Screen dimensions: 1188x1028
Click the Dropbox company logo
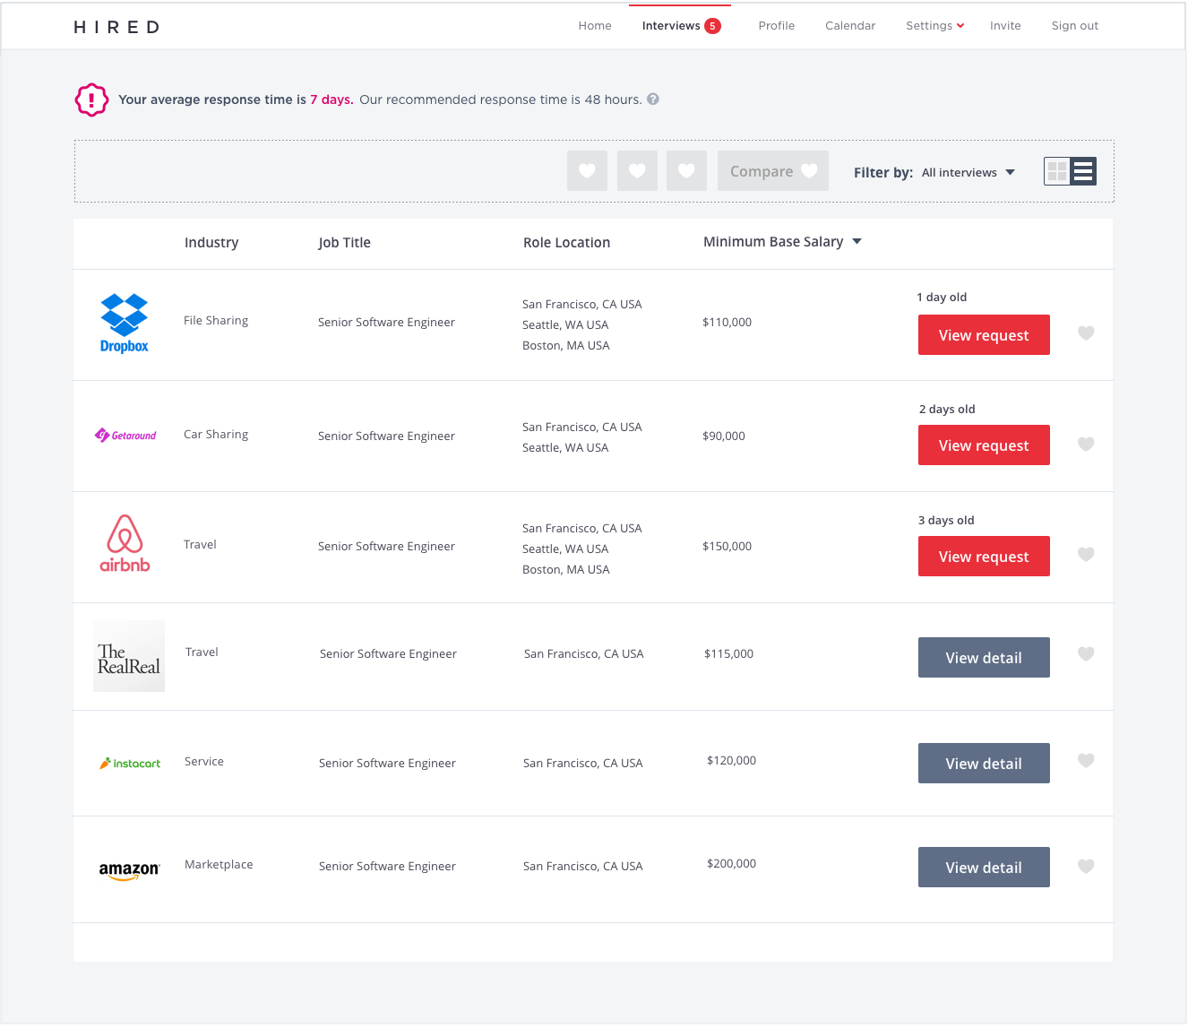coord(125,324)
